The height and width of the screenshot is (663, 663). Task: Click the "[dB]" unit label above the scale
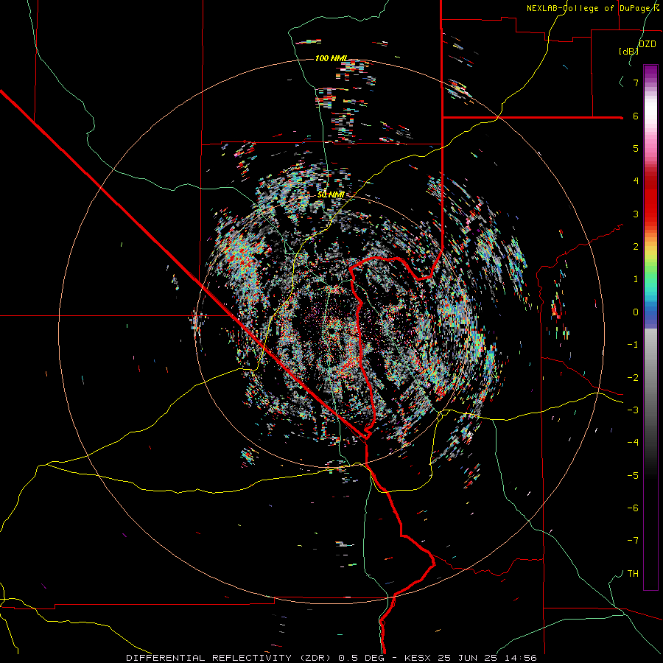tap(628, 52)
